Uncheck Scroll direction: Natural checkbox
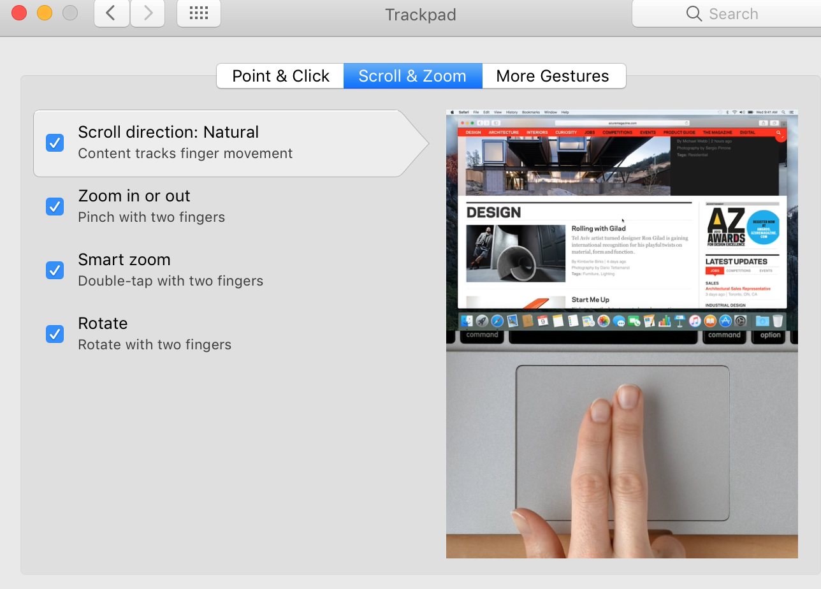The width and height of the screenshot is (821, 589). tap(55, 143)
